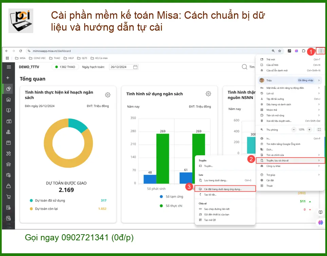Viewport: 327px width, 256px height.
Task: Open the apps grid in bookmarks bar
Action: click(7, 58)
